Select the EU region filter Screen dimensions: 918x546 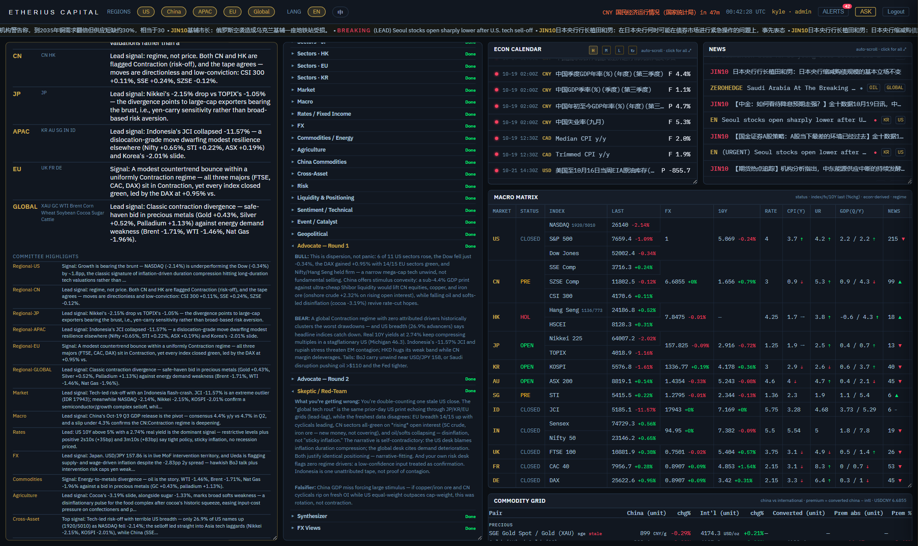click(x=233, y=12)
